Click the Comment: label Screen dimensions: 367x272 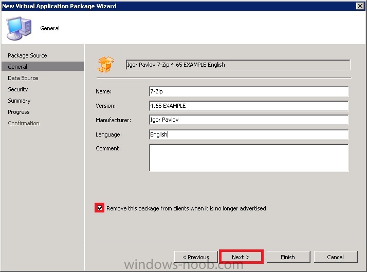click(108, 148)
